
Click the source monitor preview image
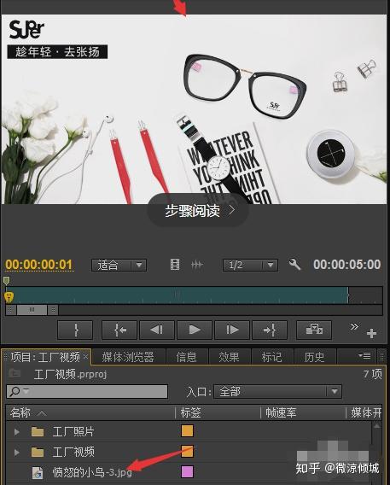194,109
